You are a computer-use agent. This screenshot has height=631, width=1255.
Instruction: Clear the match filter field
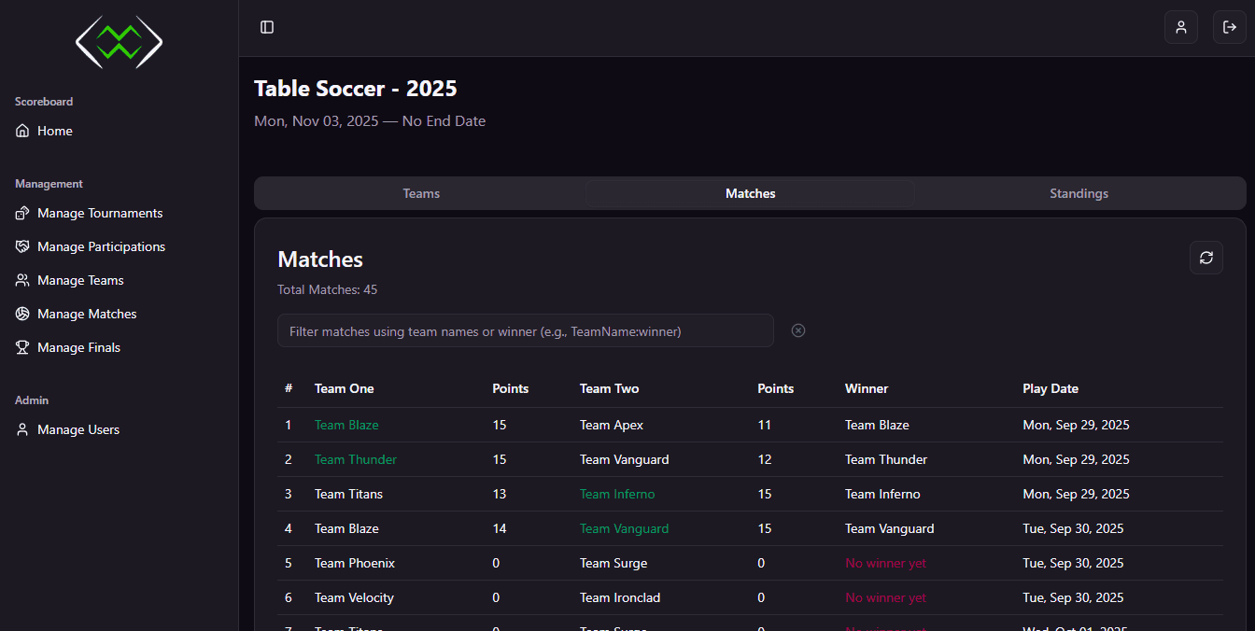[798, 330]
